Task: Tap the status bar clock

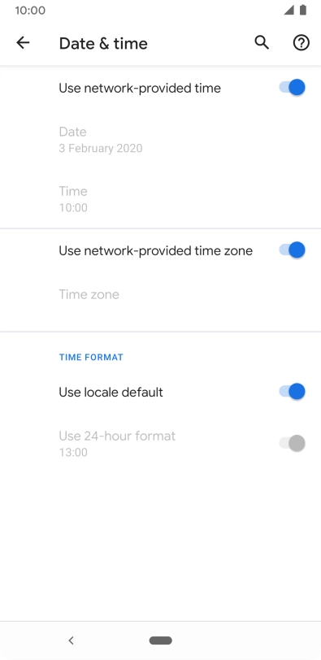Action: point(30,10)
